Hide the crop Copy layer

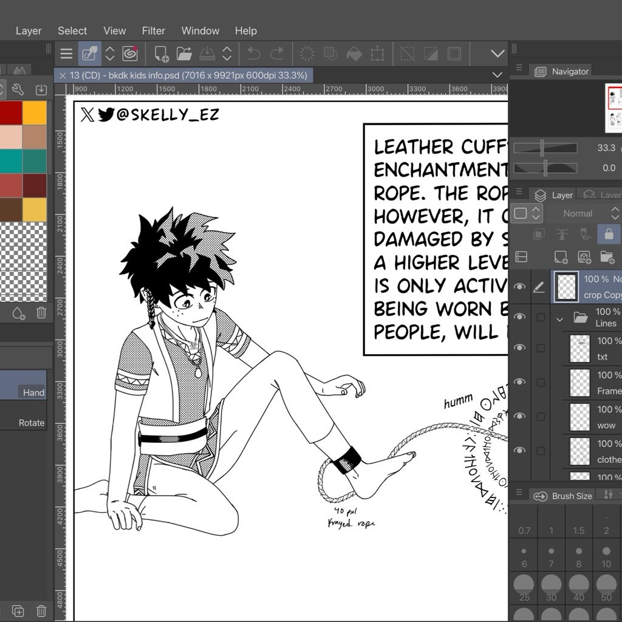tap(519, 287)
